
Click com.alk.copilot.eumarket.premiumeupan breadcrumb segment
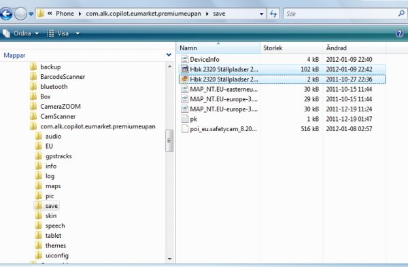click(x=143, y=14)
